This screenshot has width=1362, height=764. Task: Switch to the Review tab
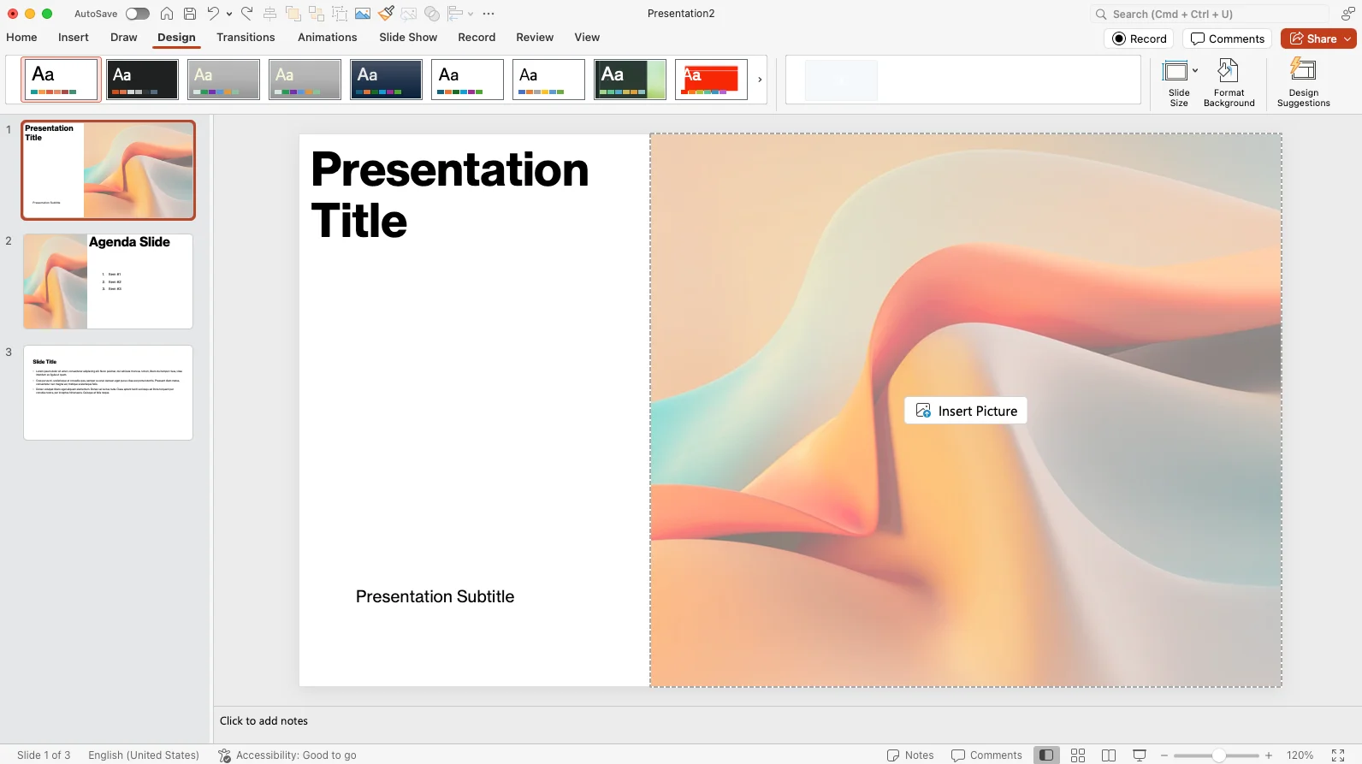(x=535, y=38)
